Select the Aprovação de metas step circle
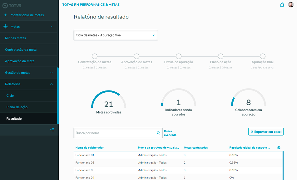The image size is (297, 180). click(x=136, y=56)
